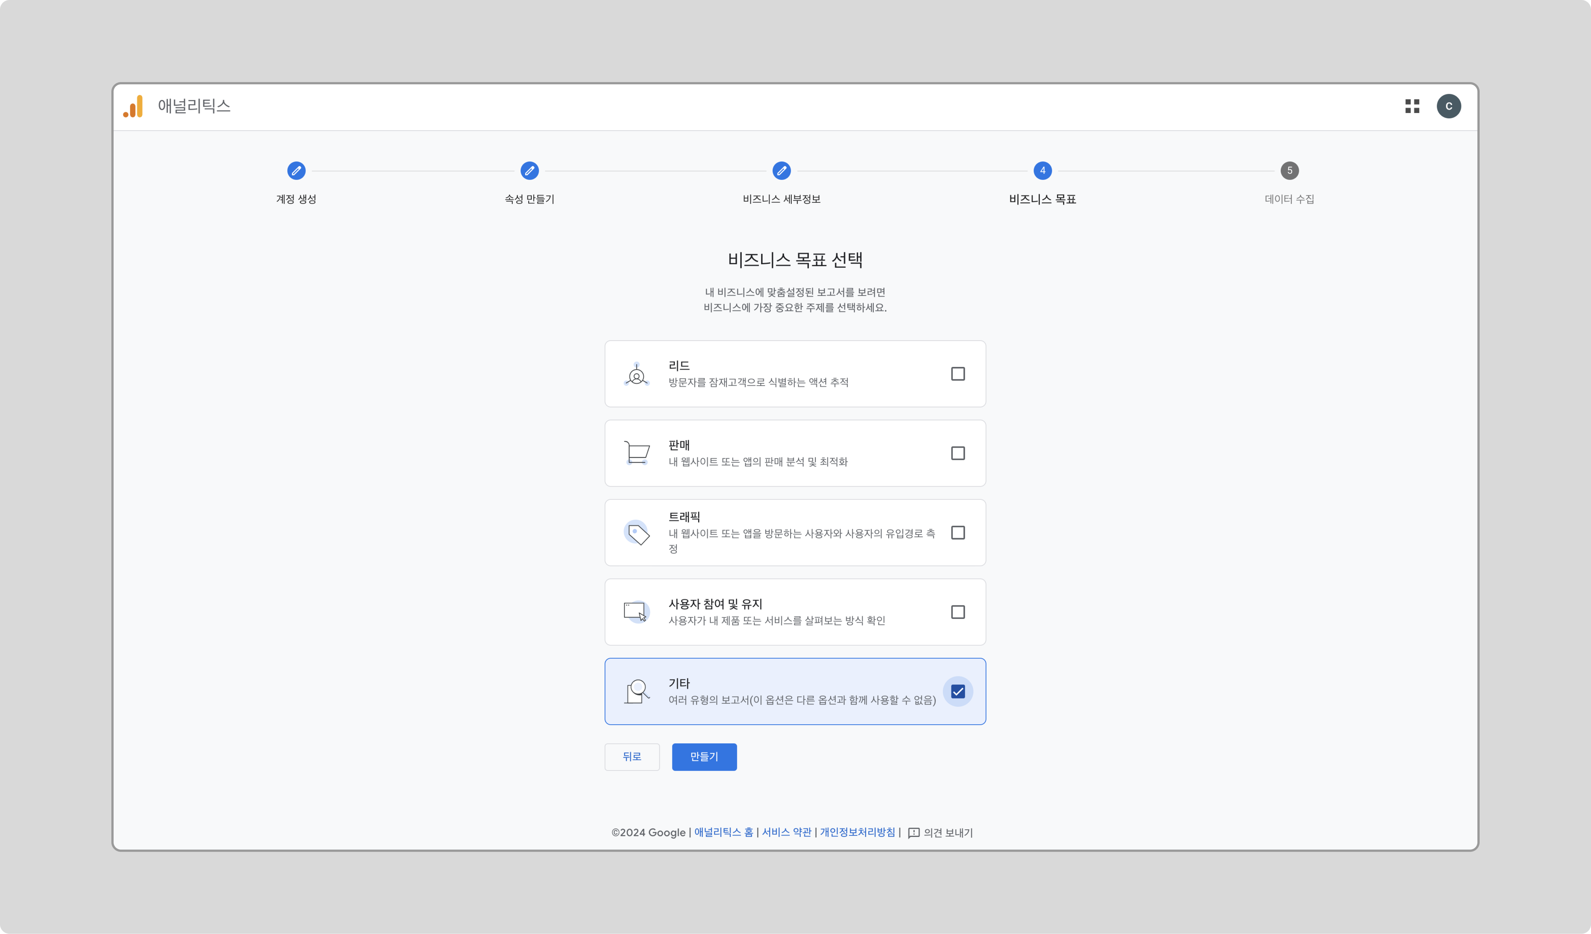1591x934 pixels.
Task: Click the 비즈니스 목표 선택 heading
Action: (795, 260)
